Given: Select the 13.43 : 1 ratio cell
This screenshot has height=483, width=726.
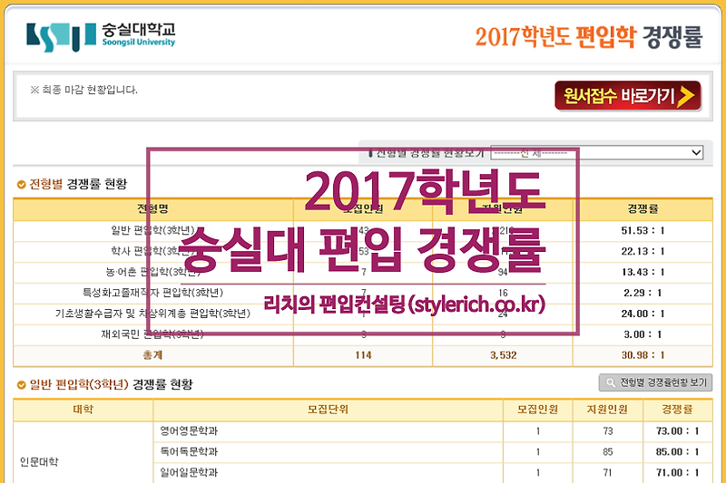Looking at the screenshot, I should click(643, 272).
